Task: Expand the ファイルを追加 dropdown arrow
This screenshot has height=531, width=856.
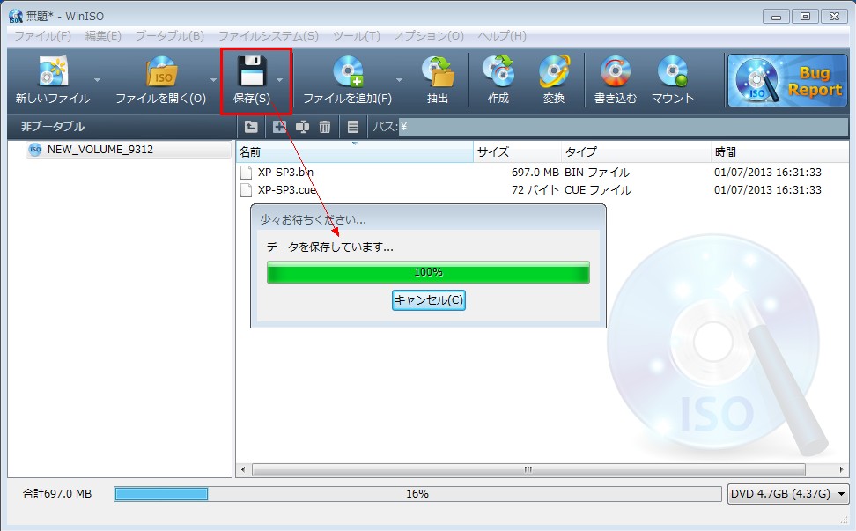Action: [x=399, y=80]
